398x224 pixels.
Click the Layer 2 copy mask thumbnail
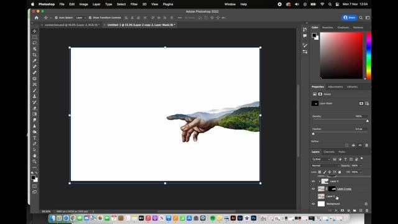tap(332, 189)
